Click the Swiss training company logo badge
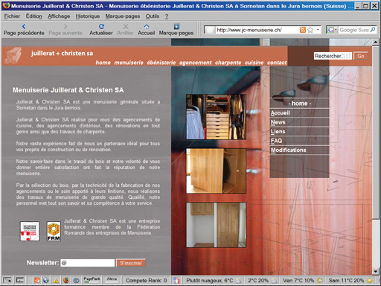 [x=30, y=231]
